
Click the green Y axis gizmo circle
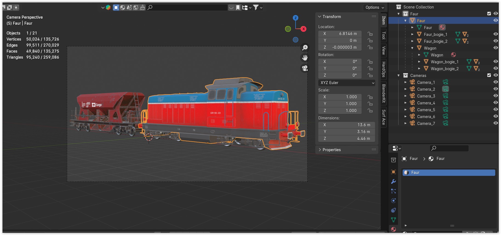coord(288,29)
